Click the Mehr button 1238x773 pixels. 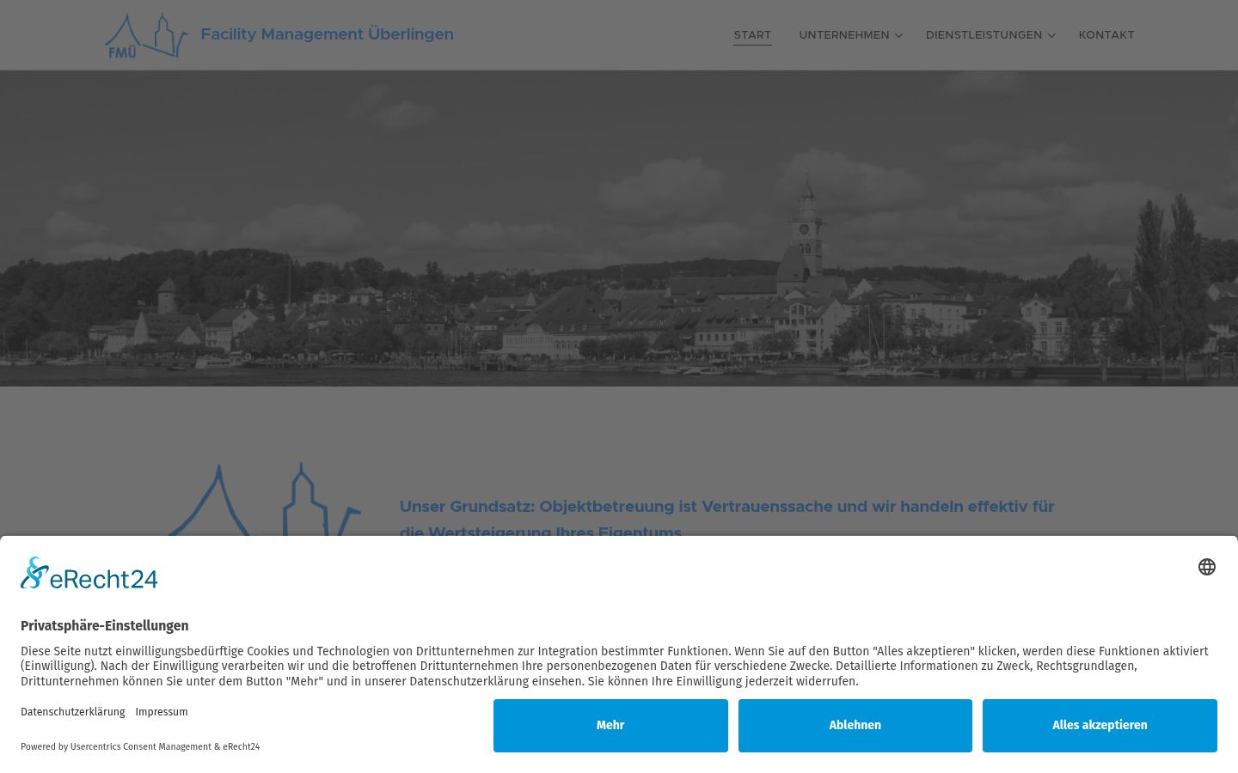click(610, 726)
